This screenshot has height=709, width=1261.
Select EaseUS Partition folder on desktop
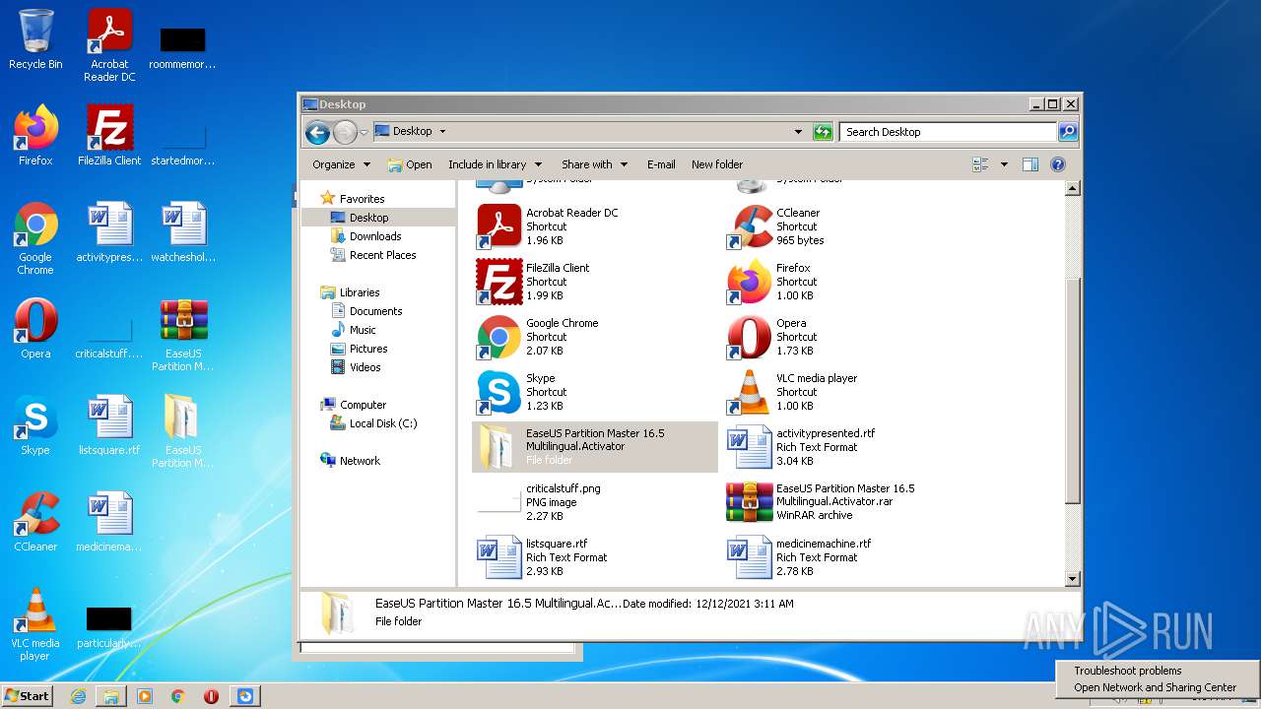(183, 431)
